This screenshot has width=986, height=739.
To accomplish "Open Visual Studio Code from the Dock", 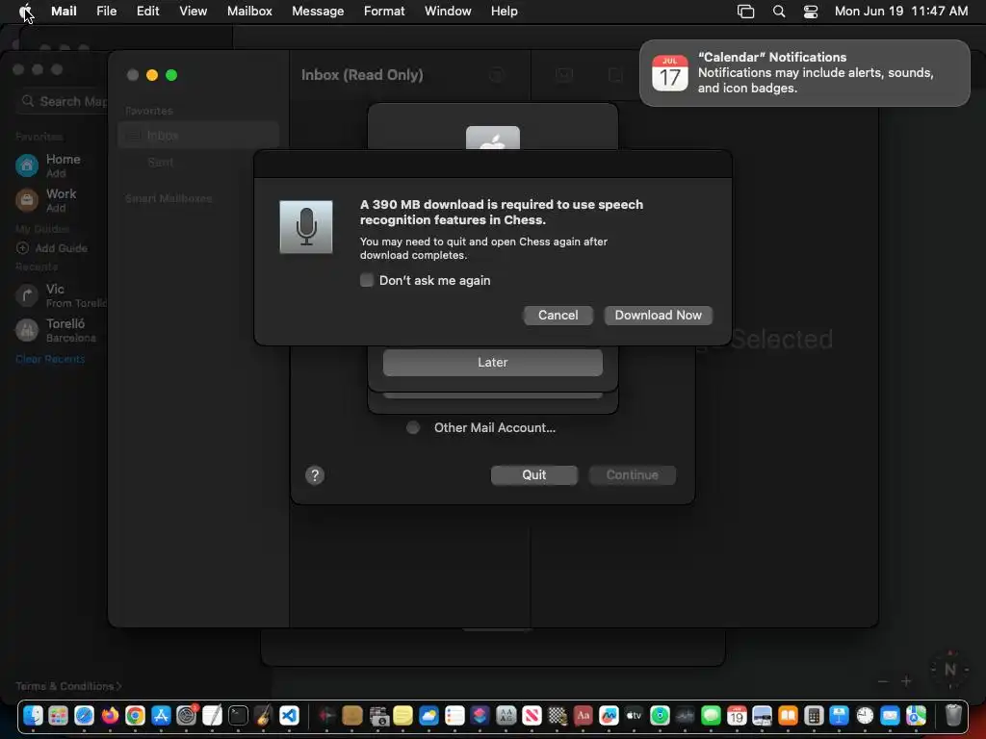I will 289,715.
